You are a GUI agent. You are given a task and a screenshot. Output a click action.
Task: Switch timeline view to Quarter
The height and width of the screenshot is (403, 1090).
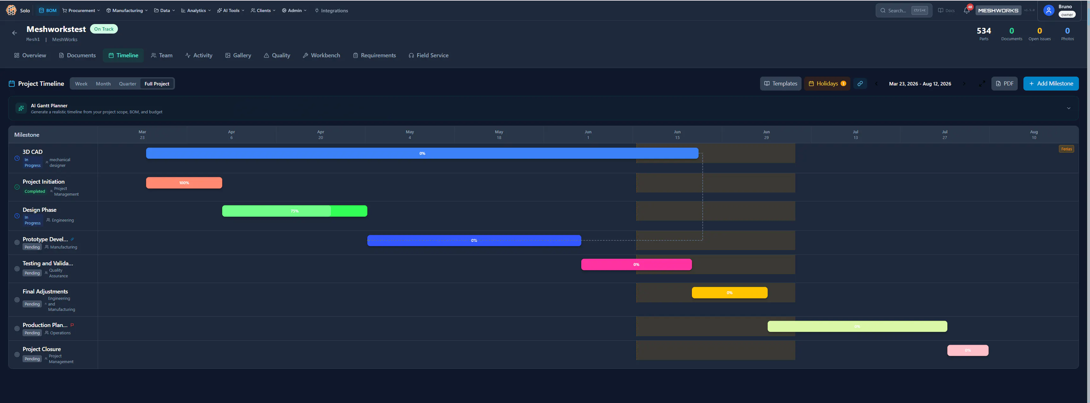coord(127,84)
